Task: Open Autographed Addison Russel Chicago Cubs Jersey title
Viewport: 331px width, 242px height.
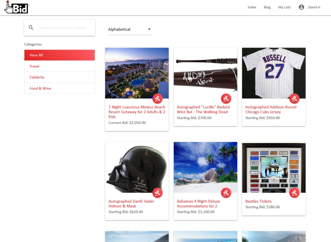Action: point(271,110)
